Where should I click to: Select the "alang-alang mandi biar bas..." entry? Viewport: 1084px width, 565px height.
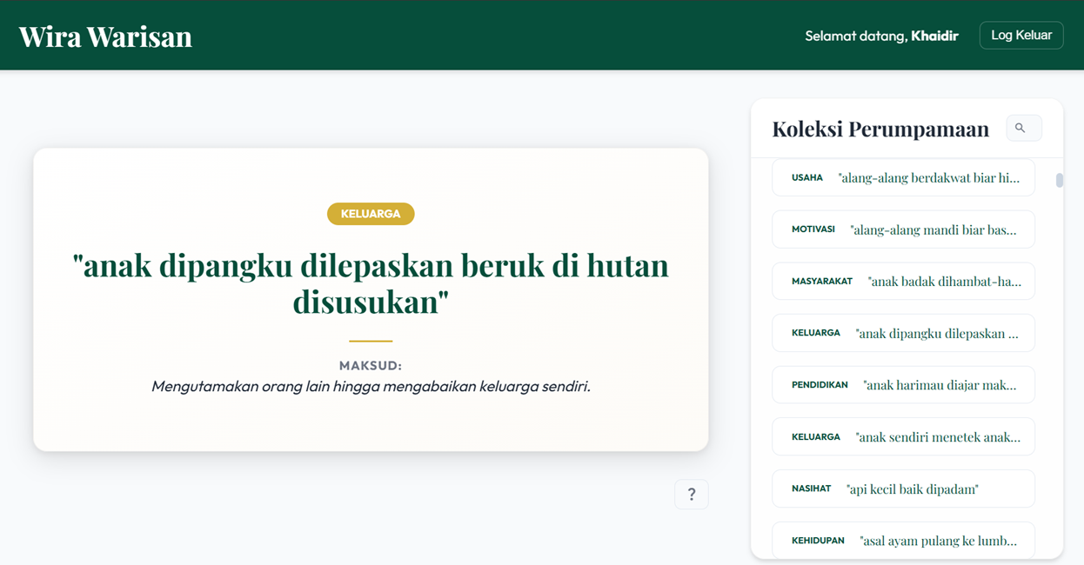pos(903,229)
